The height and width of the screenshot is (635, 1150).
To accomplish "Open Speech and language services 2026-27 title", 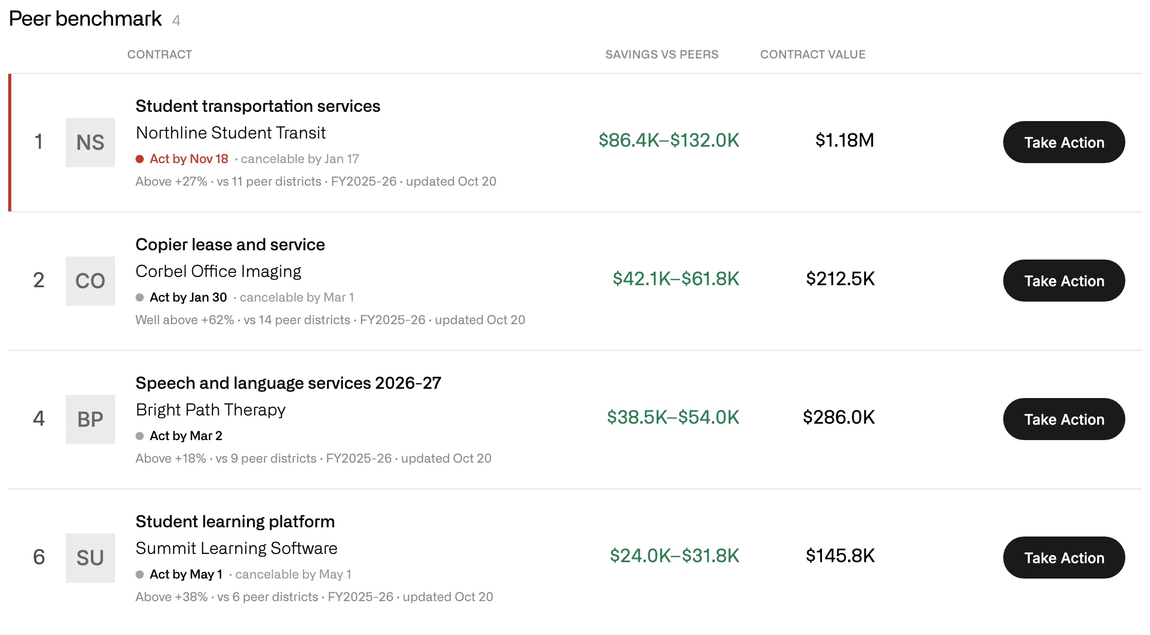I will 288,383.
